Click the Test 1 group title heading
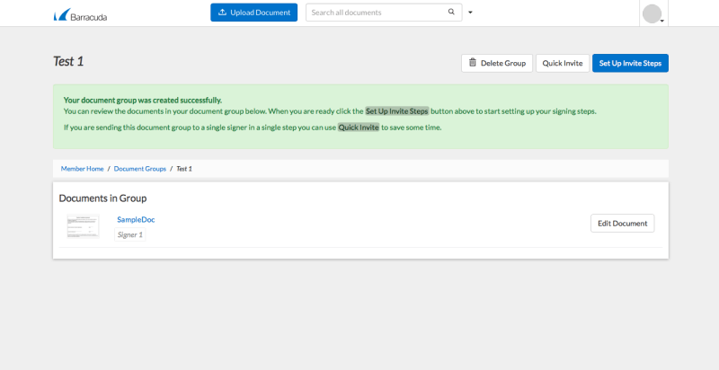This screenshot has height=370, width=719. click(x=68, y=62)
